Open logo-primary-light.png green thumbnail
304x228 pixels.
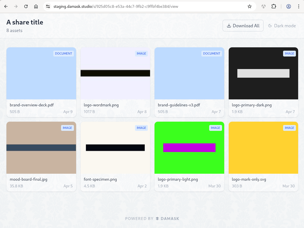point(189,148)
